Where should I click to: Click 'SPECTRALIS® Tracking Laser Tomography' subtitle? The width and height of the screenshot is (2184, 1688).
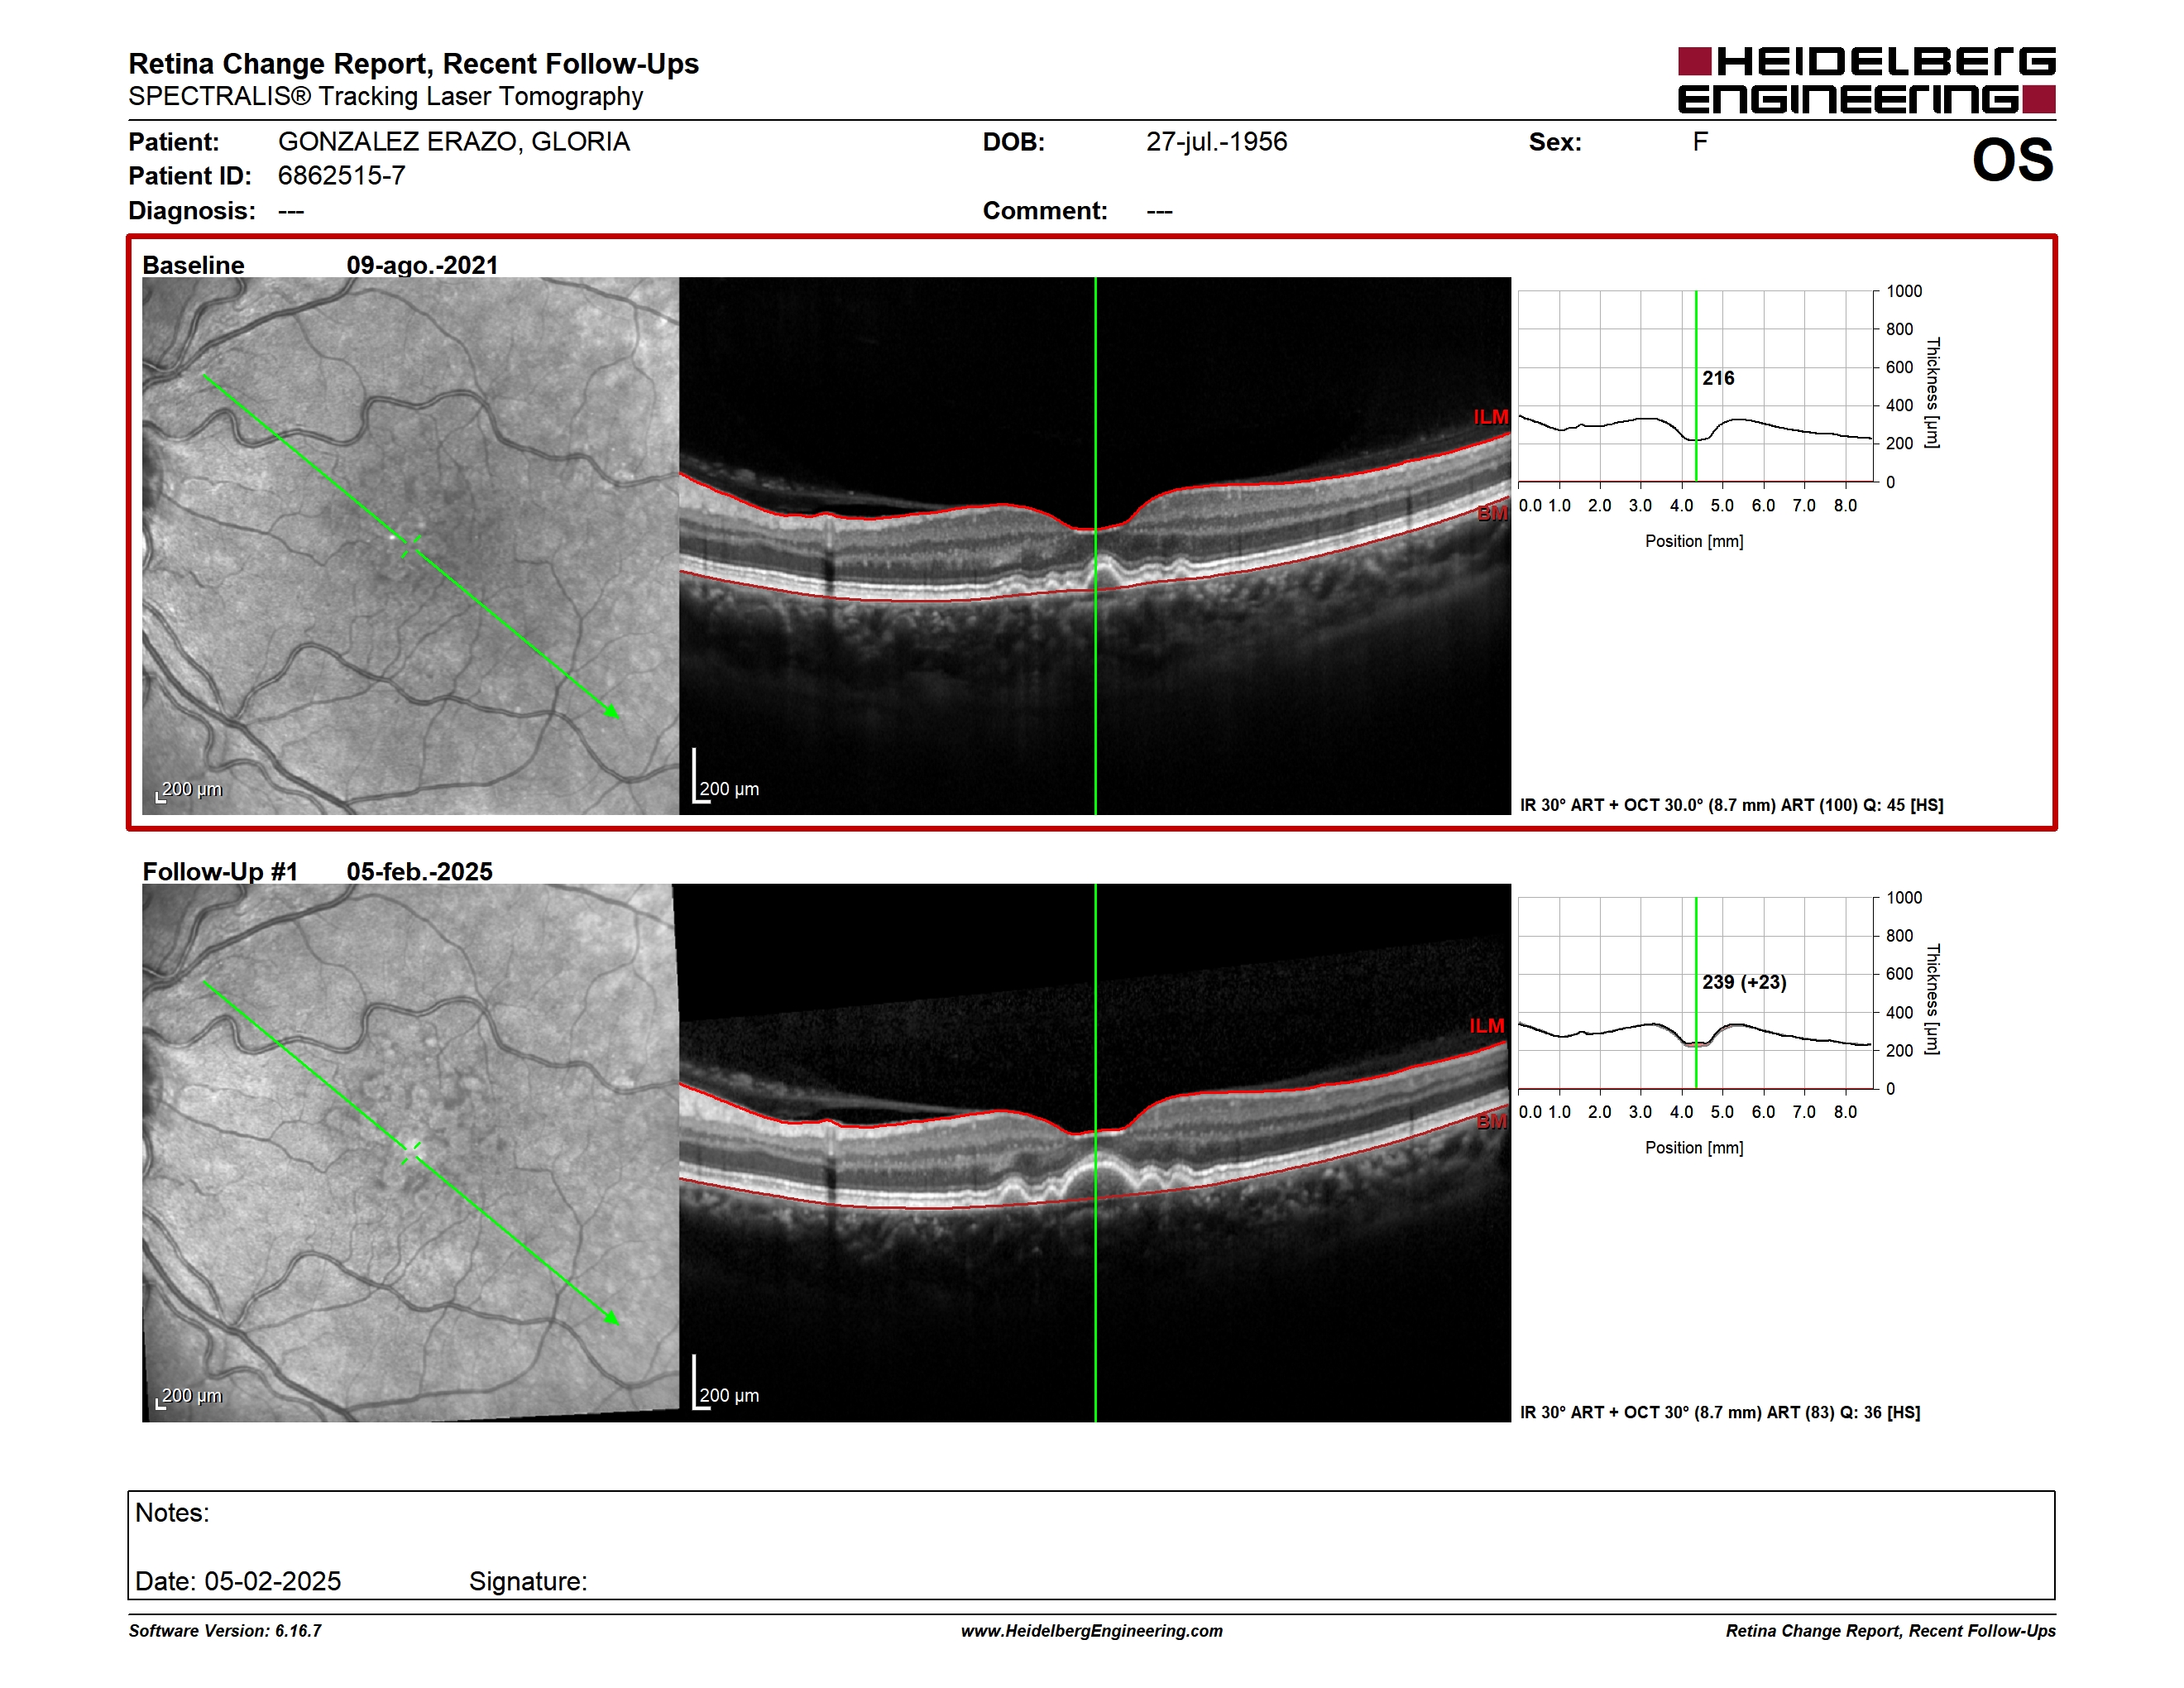coord(385,96)
